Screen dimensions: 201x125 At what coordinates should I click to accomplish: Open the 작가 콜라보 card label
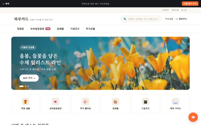pos(85,108)
